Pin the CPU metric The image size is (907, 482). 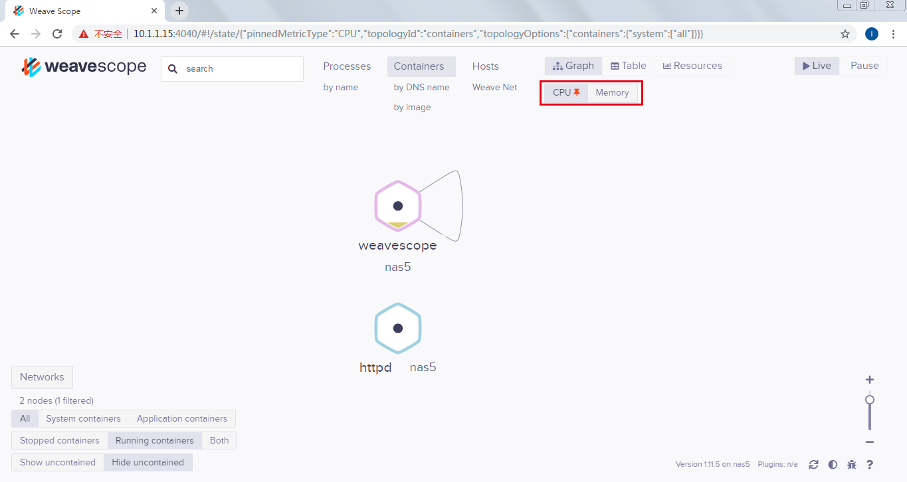[x=567, y=93]
